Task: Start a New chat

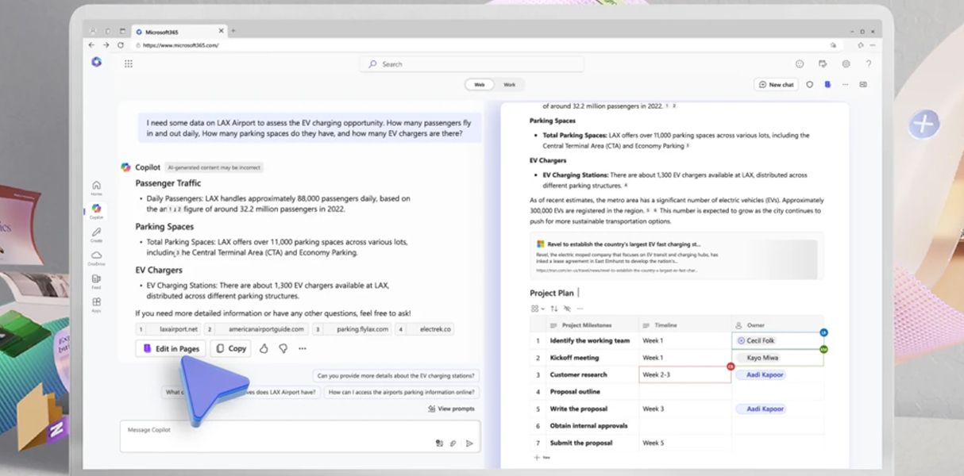Action: click(776, 84)
